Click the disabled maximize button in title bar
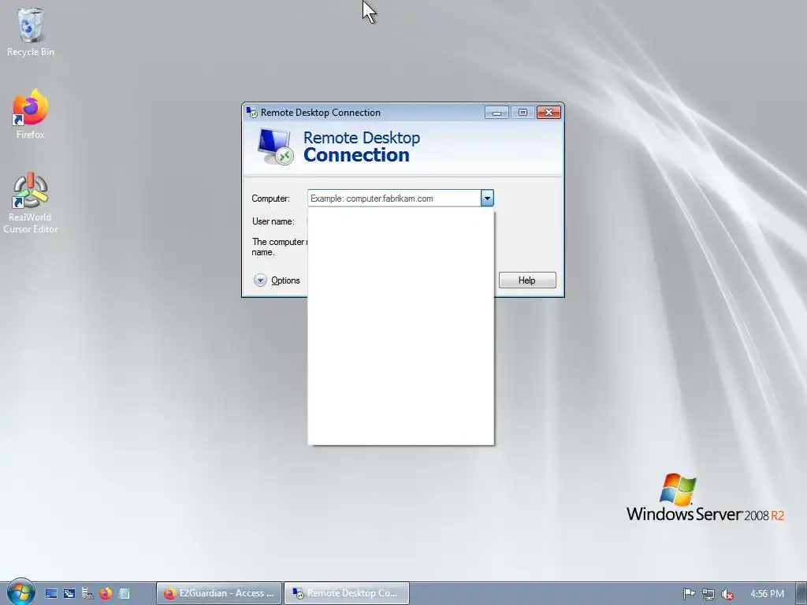This screenshot has height=605, width=807. pos(523,112)
